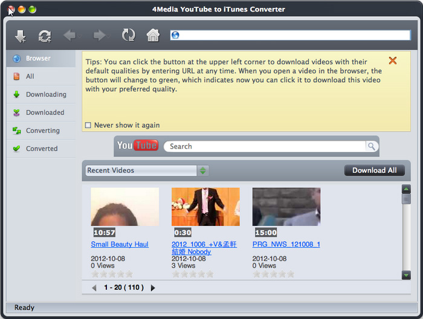Screen dimensions: 423x319
Task: Click the YouTube search field
Action: coord(266,146)
